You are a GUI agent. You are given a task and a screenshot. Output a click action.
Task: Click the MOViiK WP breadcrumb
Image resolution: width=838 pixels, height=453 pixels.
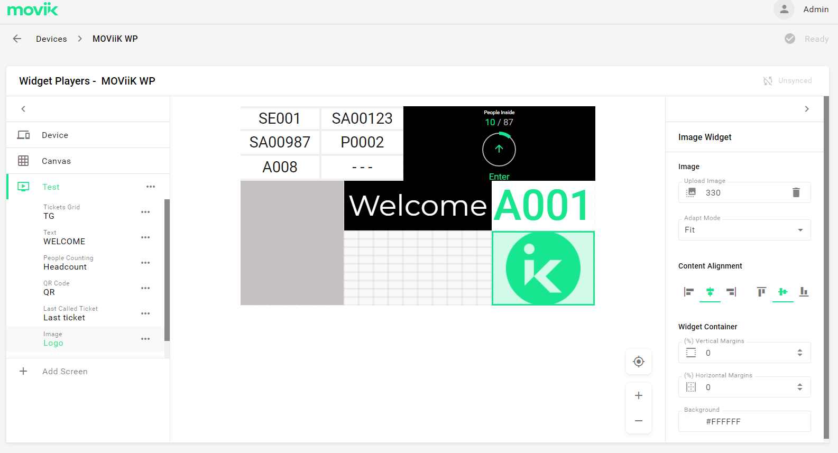tap(115, 39)
